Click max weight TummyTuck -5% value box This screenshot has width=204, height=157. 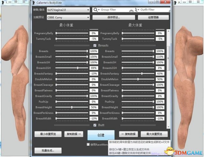coord(160,39)
